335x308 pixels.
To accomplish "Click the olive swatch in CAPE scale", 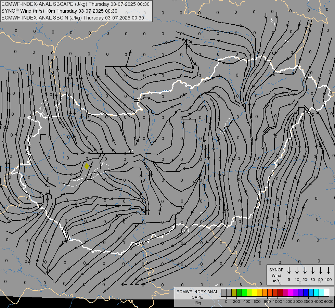I will tap(234, 293).
